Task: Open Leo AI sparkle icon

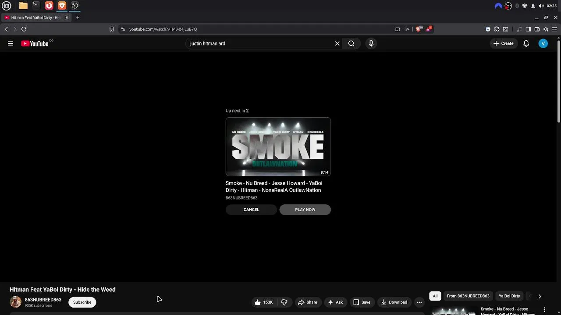Action: (546, 29)
